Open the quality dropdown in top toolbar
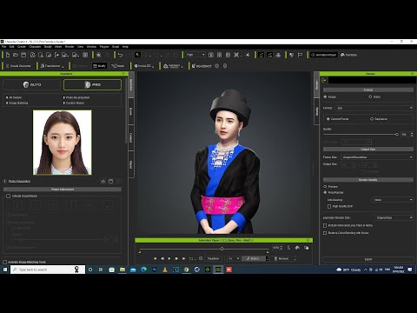 click(195, 55)
